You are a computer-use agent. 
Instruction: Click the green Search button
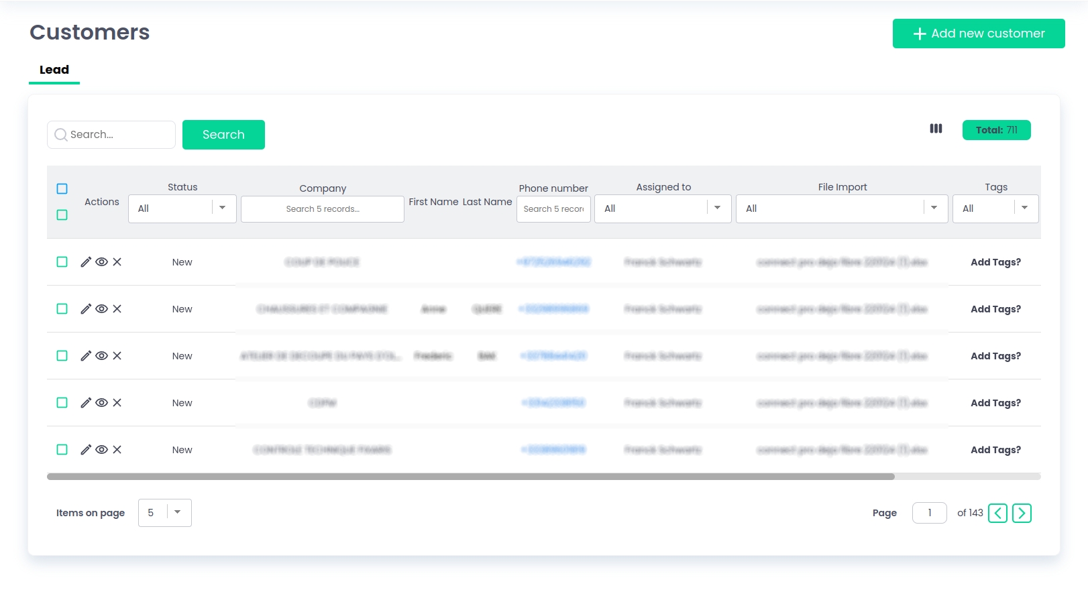tap(223, 135)
